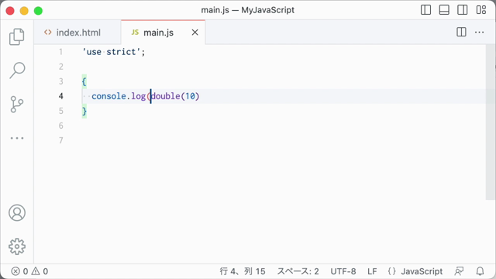Screen dimensions: 496x279
Task: Open the Accounts menu
Action: point(17,213)
